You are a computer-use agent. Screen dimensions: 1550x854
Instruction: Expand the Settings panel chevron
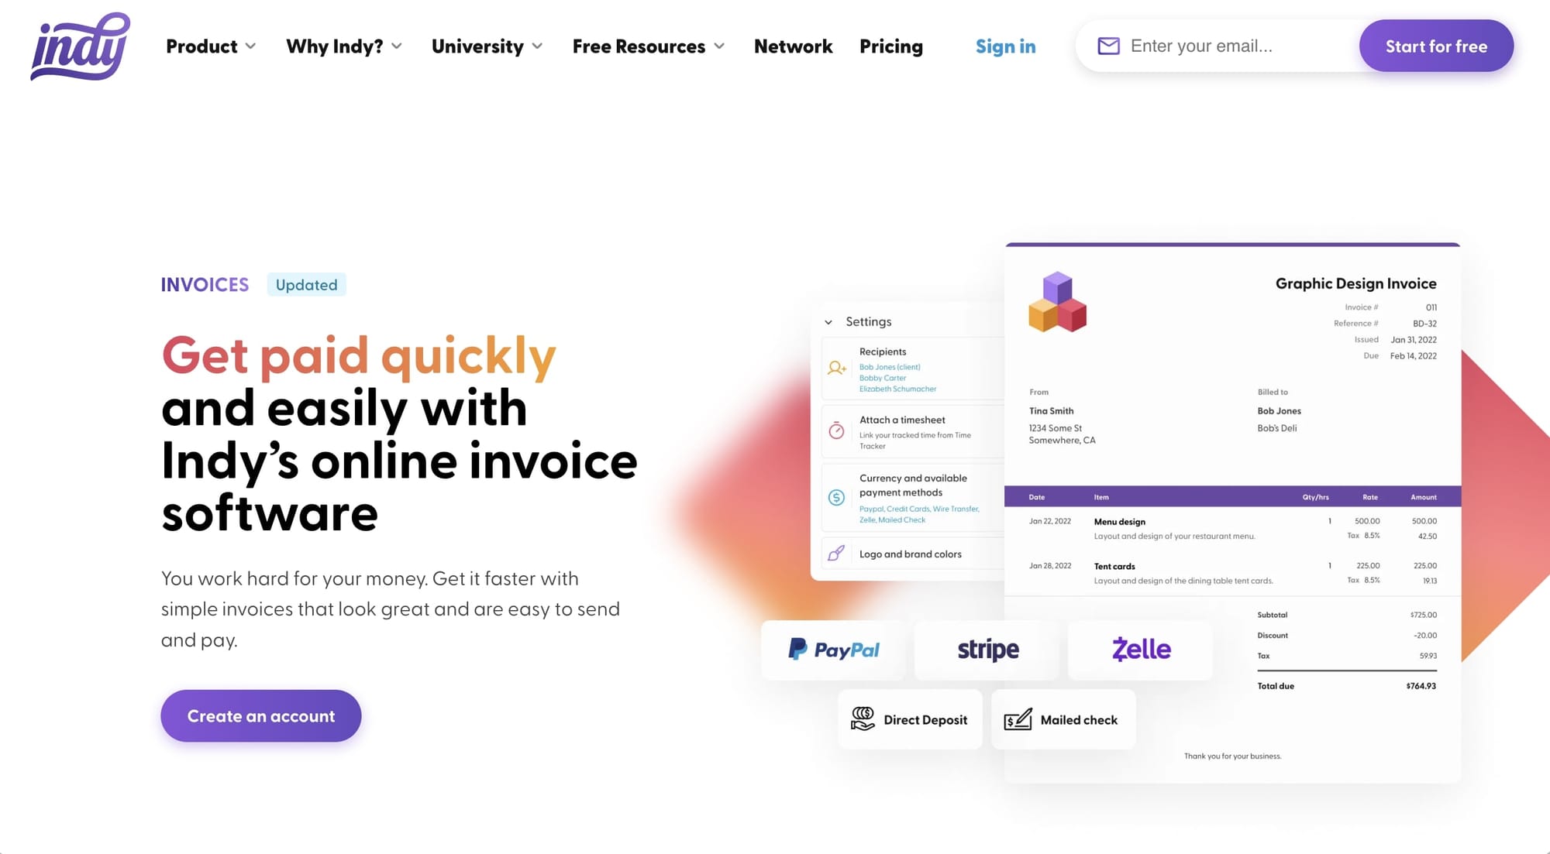pyautogui.click(x=830, y=322)
